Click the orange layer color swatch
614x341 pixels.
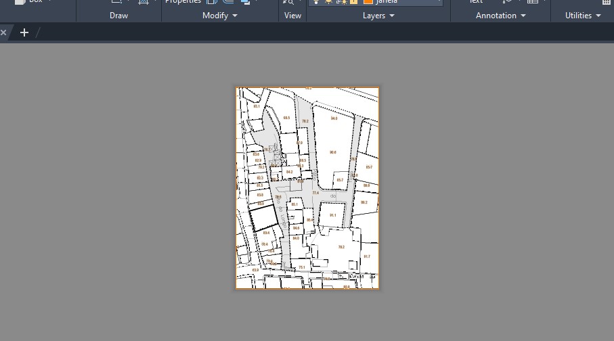368,2
